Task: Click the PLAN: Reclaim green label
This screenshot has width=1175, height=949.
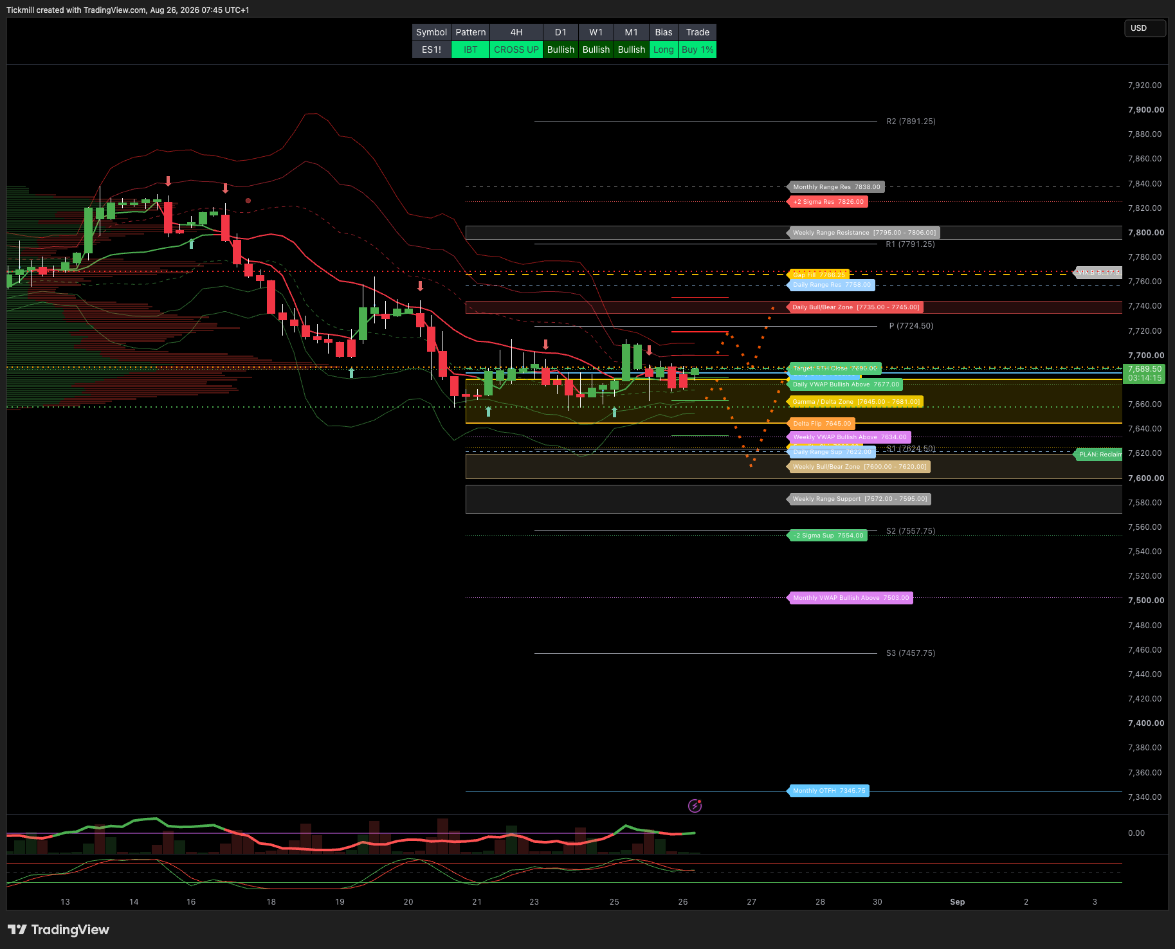Action: point(1098,455)
